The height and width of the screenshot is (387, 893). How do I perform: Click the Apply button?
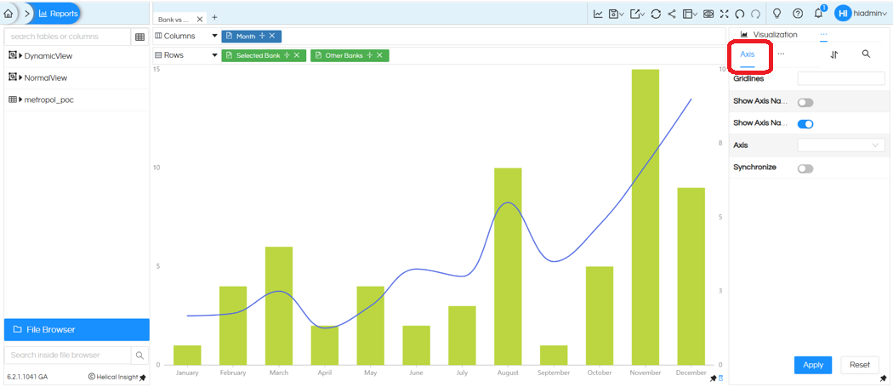[x=813, y=366]
